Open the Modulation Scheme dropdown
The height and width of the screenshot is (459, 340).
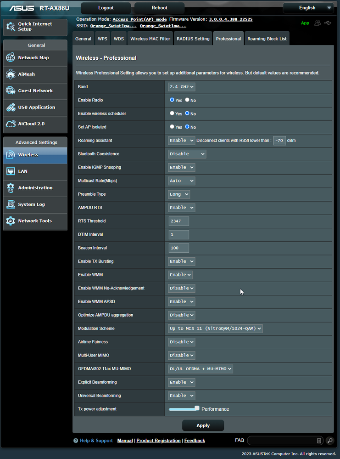pyautogui.click(x=215, y=328)
